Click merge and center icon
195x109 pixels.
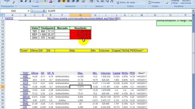[x=83, y=1]
